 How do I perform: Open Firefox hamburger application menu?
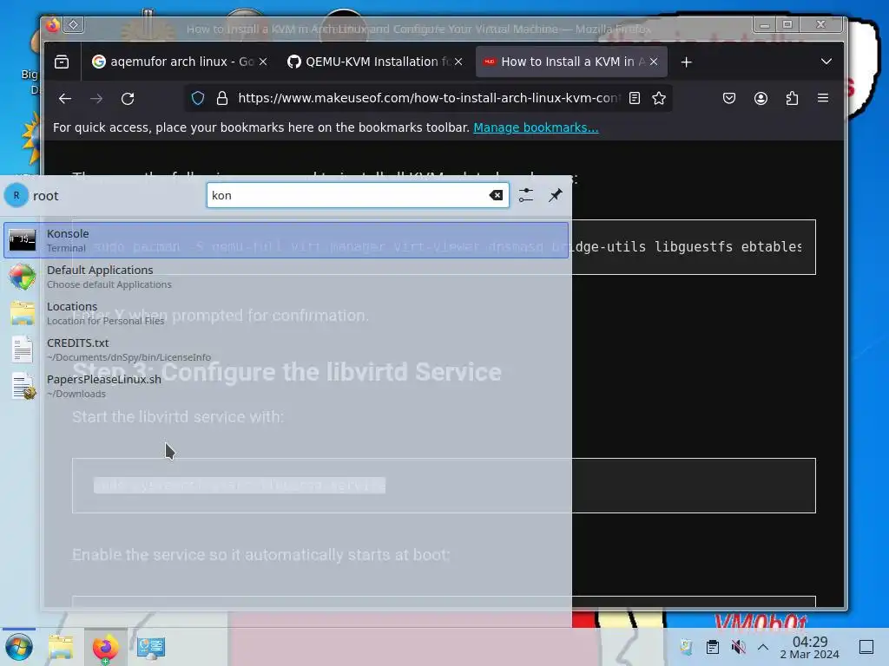[823, 99]
